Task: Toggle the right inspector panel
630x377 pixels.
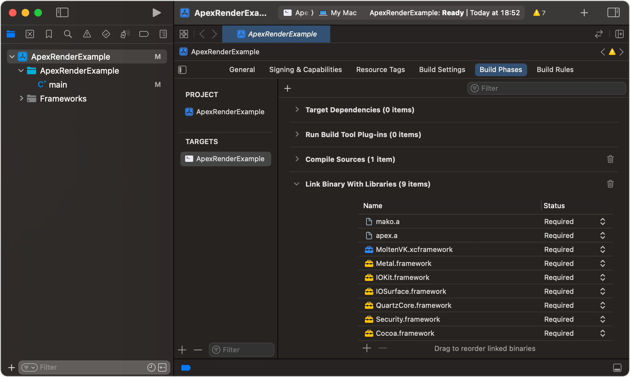Action: [613, 13]
